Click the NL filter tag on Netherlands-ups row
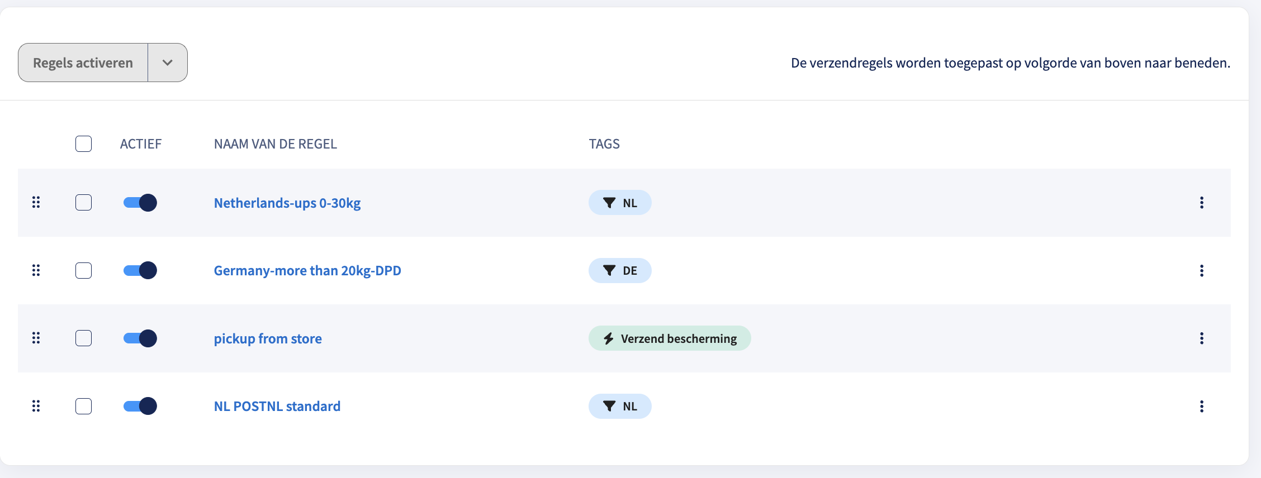The width and height of the screenshot is (1261, 478). click(620, 203)
